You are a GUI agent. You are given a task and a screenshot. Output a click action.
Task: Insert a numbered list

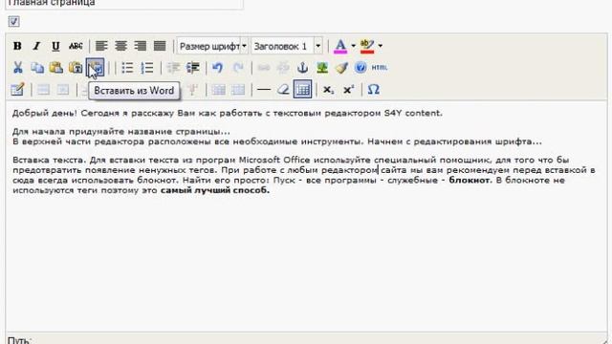[x=147, y=68]
